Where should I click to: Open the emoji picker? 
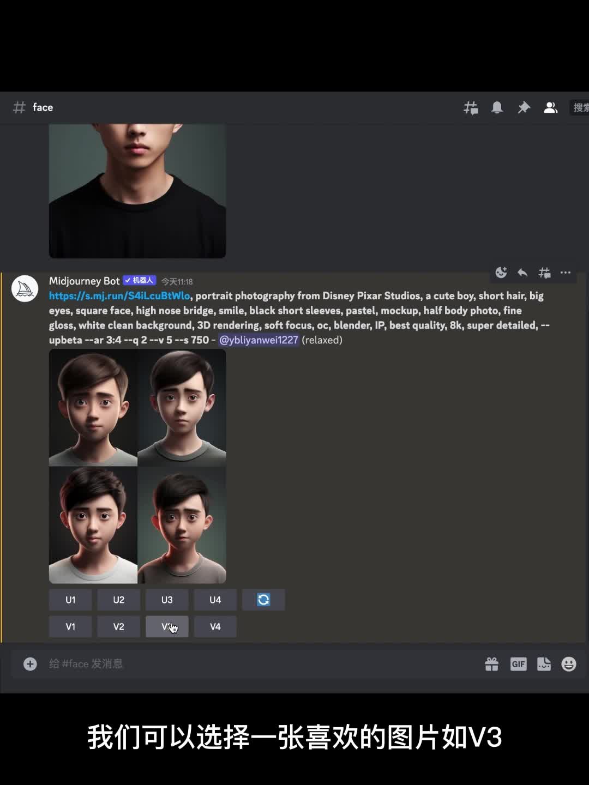pyautogui.click(x=569, y=664)
